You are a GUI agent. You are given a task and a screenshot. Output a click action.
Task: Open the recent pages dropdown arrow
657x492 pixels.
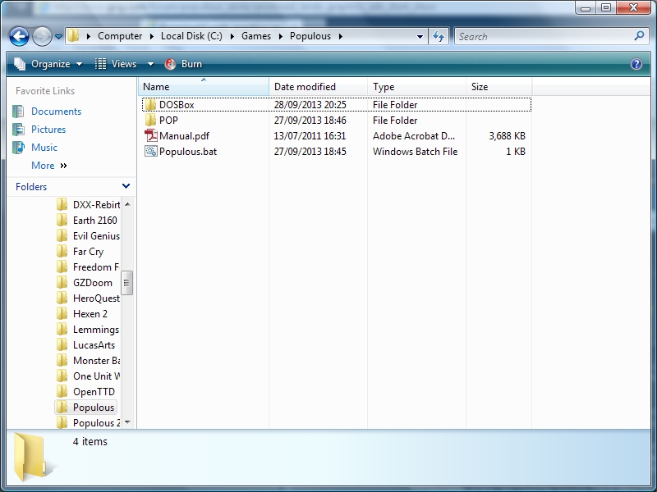click(58, 37)
